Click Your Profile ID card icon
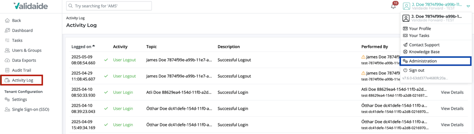Screen dimensions: 474x134 pyautogui.click(x=405, y=29)
